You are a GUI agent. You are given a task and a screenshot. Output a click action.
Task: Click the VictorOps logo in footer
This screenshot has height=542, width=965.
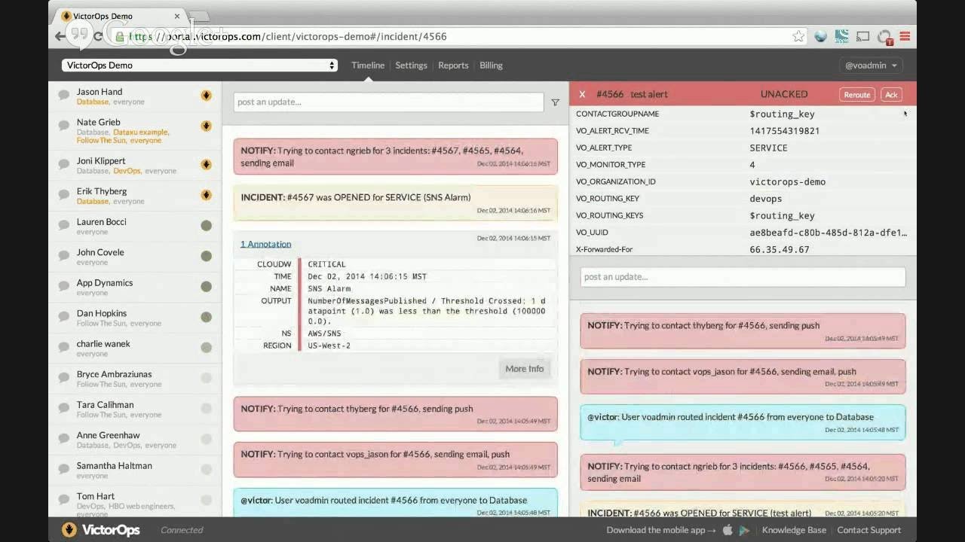pyautogui.click(x=101, y=530)
